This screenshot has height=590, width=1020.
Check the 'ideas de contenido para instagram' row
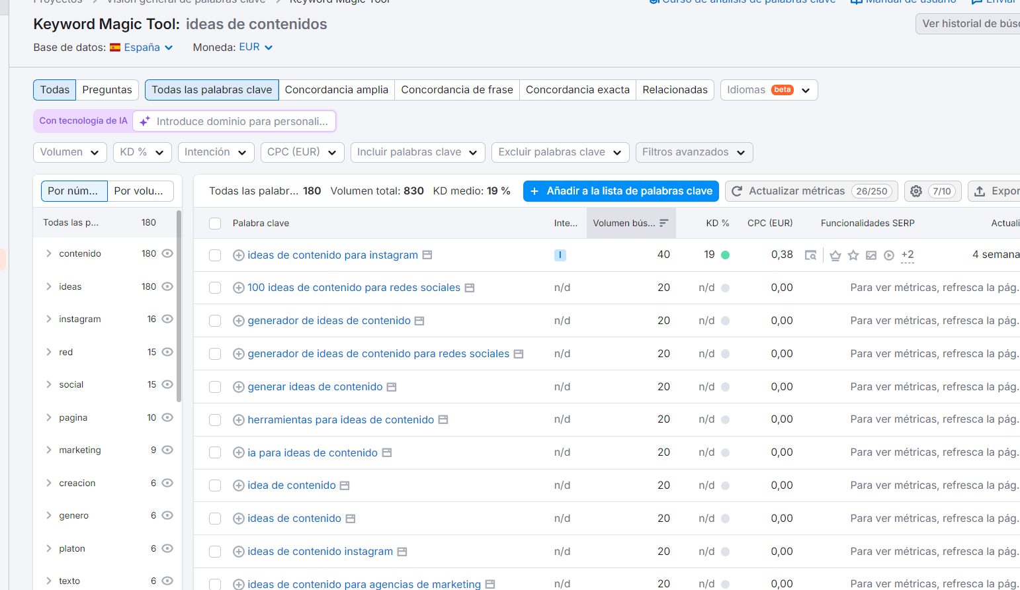click(x=215, y=255)
